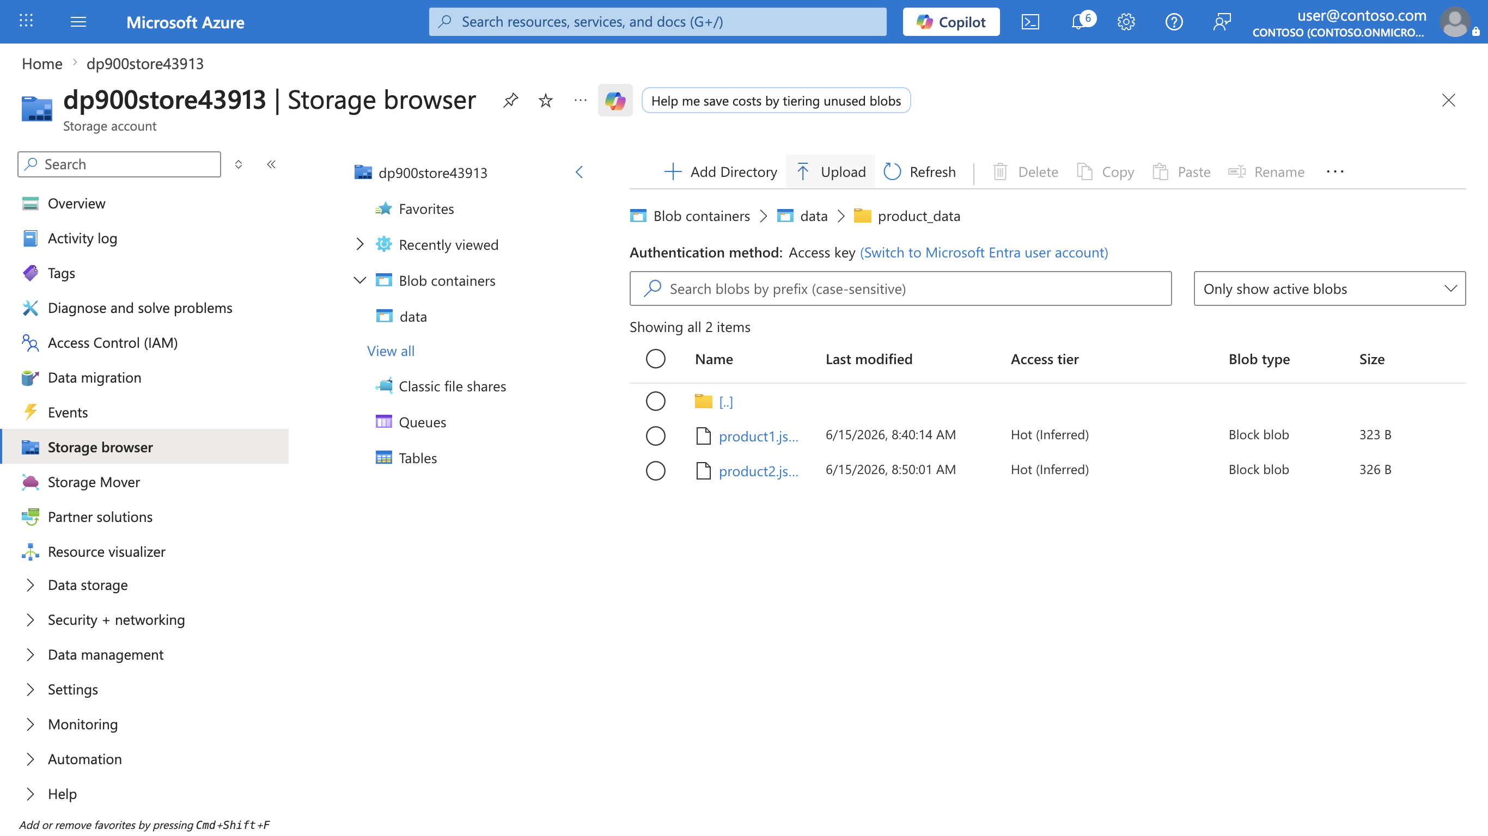Click the Delete toolbar button
The height and width of the screenshot is (836, 1488).
[x=1024, y=171]
